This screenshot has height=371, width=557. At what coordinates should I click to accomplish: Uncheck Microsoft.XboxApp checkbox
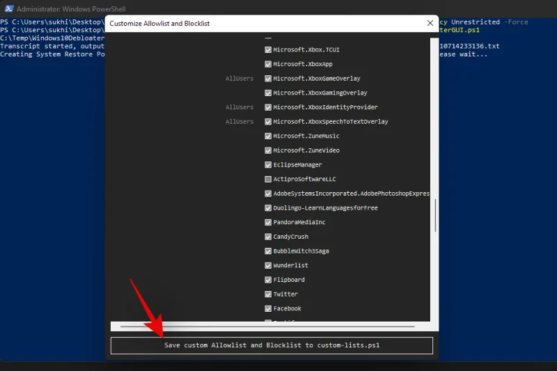(268, 64)
